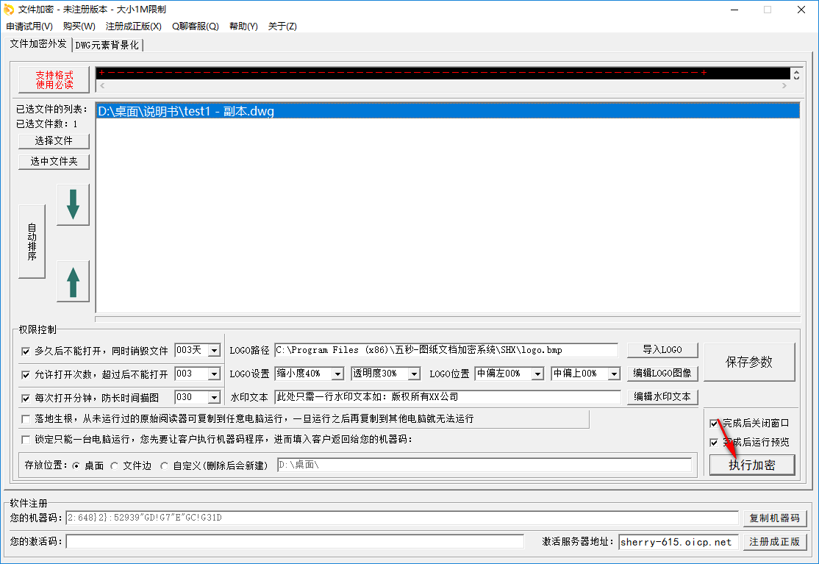This screenshot has height=564, width=819.
Task: Click 编辑LOGO图像 button
Action: point(662,374)
